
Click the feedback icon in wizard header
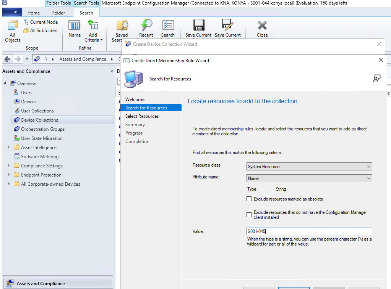376,79
